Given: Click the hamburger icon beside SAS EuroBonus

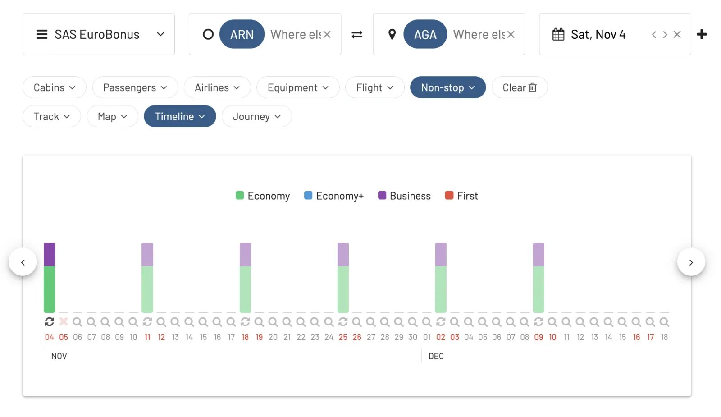Looking at the screenshot, I should pos(42,34).
